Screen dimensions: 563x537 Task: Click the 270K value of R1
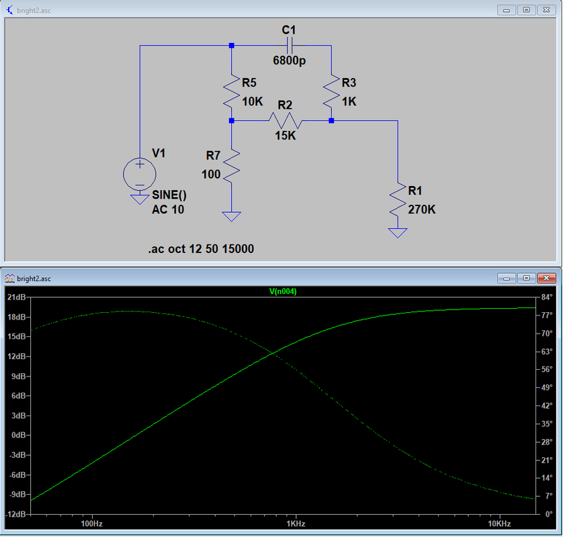pos(421,209)
